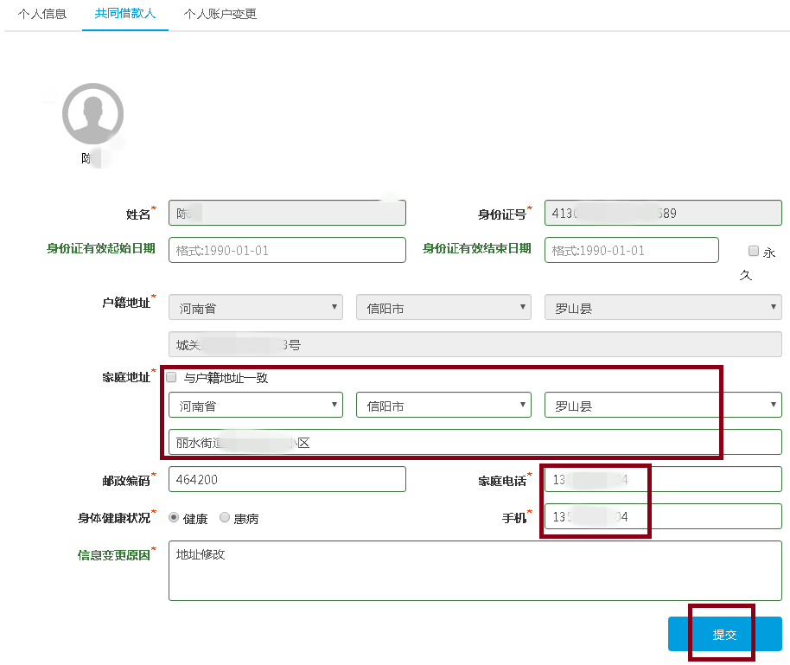This screenshot has height=665, width=790.
Task: Click the 信息变更原因 text area
Action: coord(475,570)
